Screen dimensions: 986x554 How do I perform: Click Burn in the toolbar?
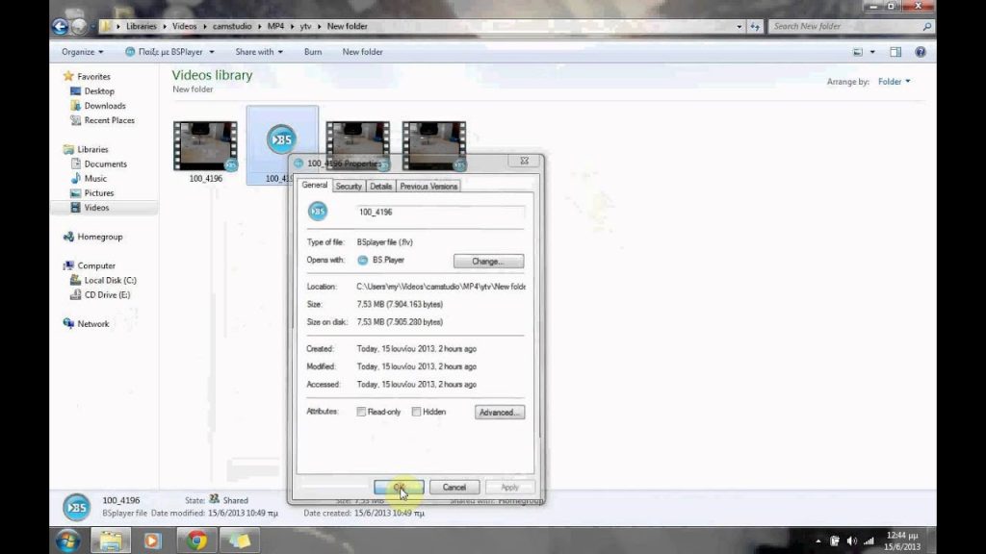(313, 52)
